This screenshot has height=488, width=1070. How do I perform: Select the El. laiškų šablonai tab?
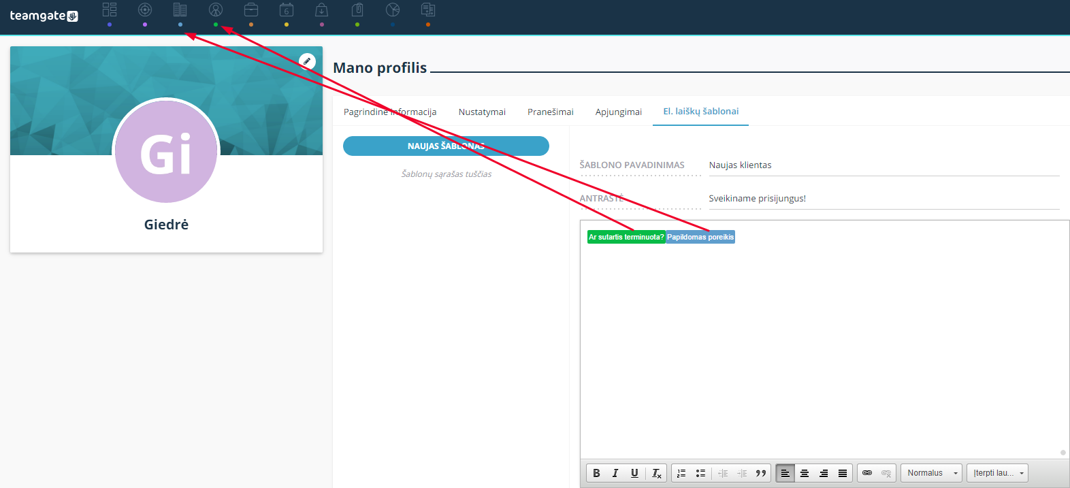coord(701,111)
